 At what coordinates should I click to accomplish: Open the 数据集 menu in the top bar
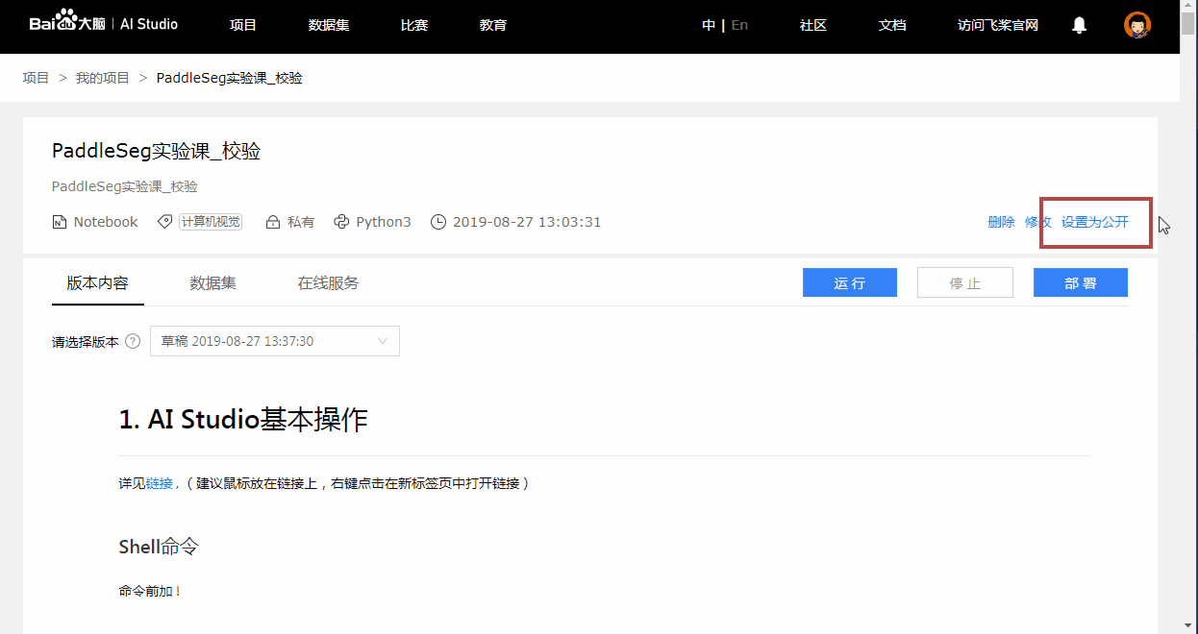[x=329, y=25]
